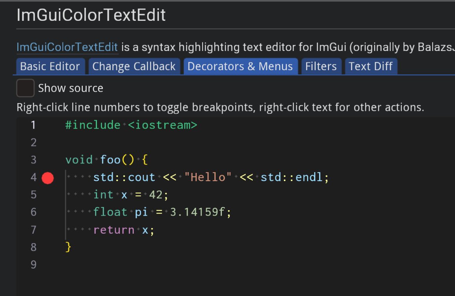Click the "Hello" string literal

click(x=208, y=177)
